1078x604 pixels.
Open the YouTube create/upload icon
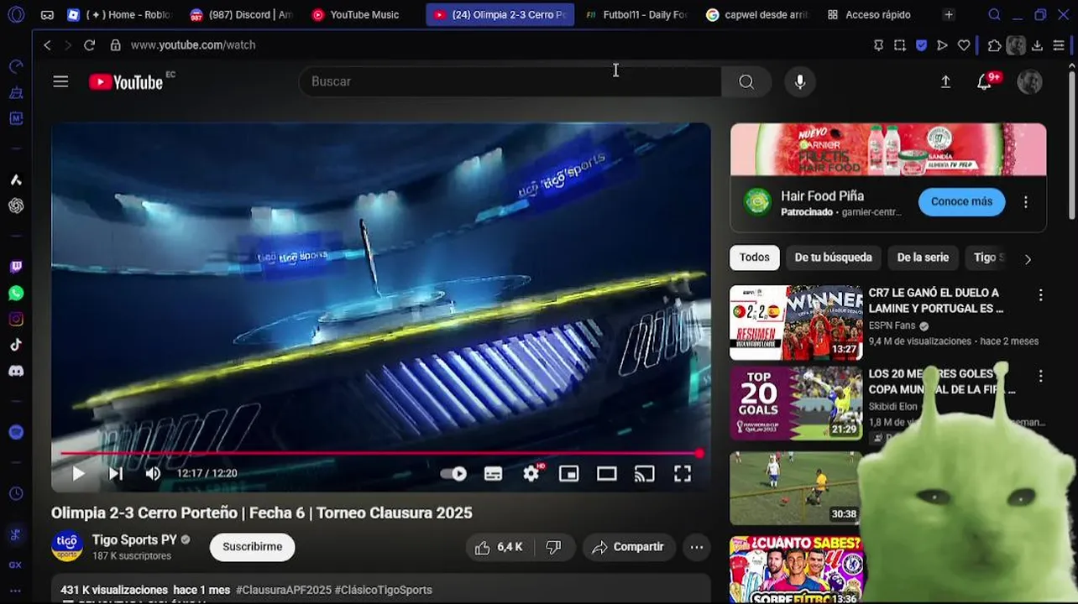[945, 81]
